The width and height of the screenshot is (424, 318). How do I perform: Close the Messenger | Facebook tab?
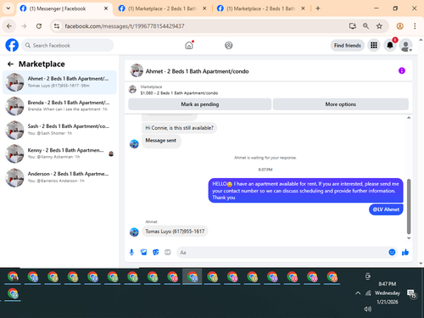pos(106,8)
